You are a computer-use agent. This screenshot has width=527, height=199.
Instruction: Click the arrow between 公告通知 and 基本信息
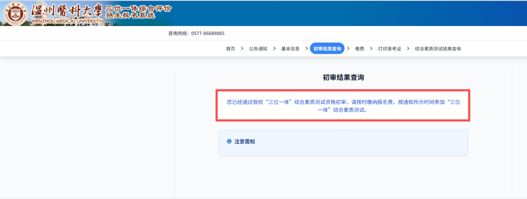coord(274,49)
